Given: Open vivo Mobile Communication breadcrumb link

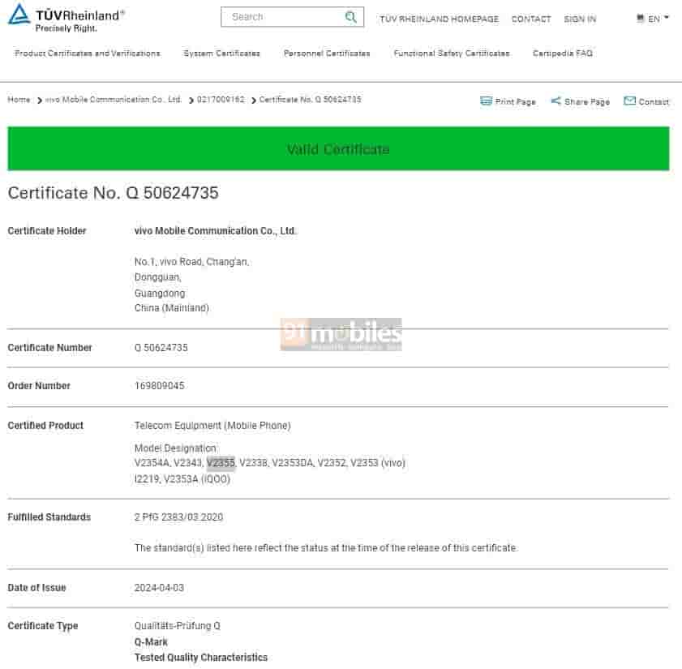Looking at the screenshot, I should pos(113,100).
